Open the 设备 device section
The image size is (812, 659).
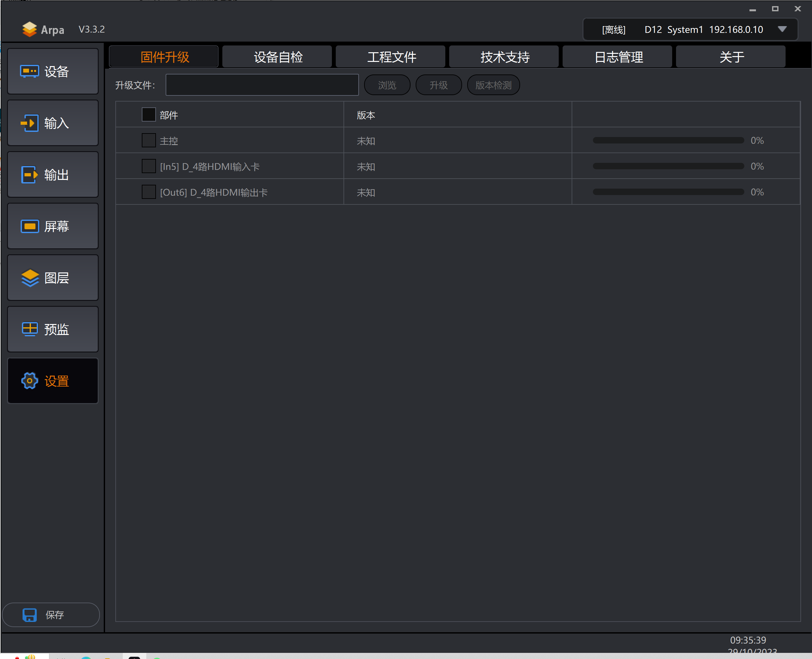(53, 71)
